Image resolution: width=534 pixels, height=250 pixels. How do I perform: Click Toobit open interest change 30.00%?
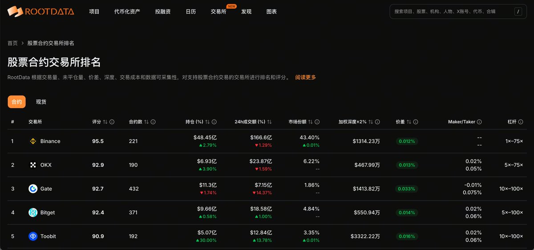pos(206,240)
